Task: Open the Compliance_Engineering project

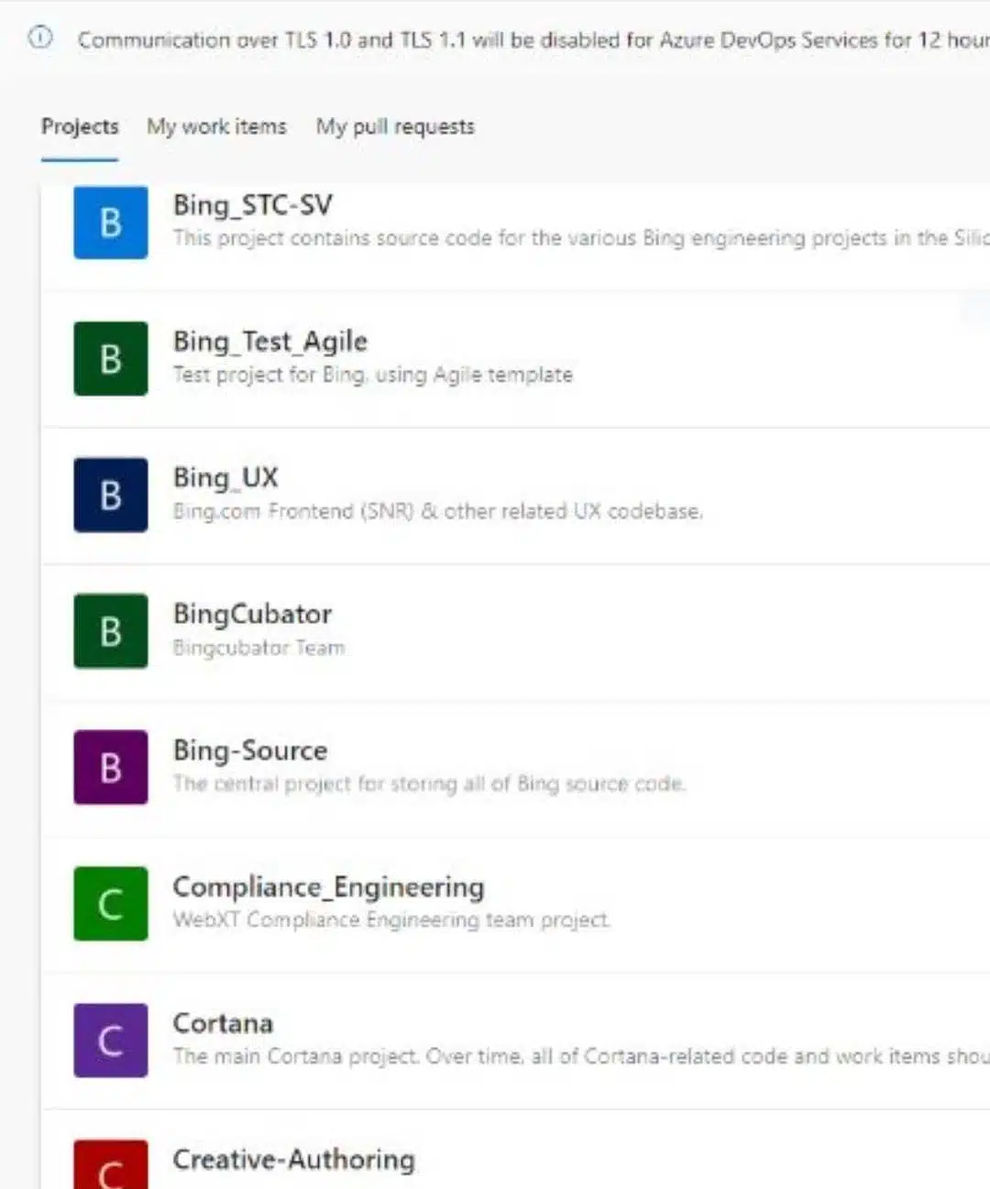Action: point(329,886)
